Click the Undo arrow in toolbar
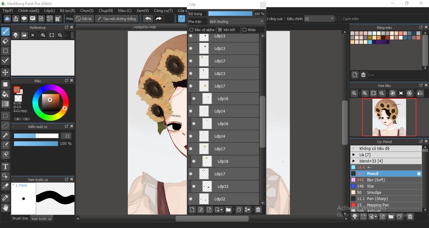This screenshot has width=429, height=228. [148, 18]
